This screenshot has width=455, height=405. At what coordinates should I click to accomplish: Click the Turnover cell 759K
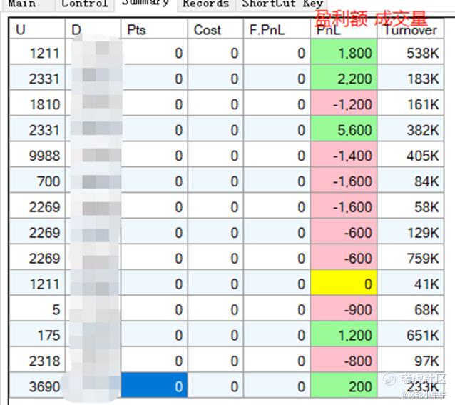410,256
